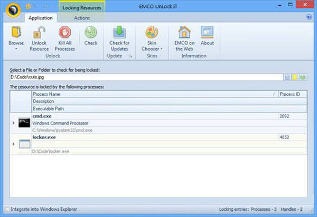Switch to the Actions tab
Viewport: 317px width, 217px height.
[82, 18]
